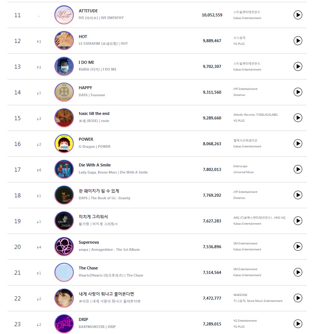
Task: Play POWER by G-Dragon
Action: pyautogui.click(x=298, y=144)
